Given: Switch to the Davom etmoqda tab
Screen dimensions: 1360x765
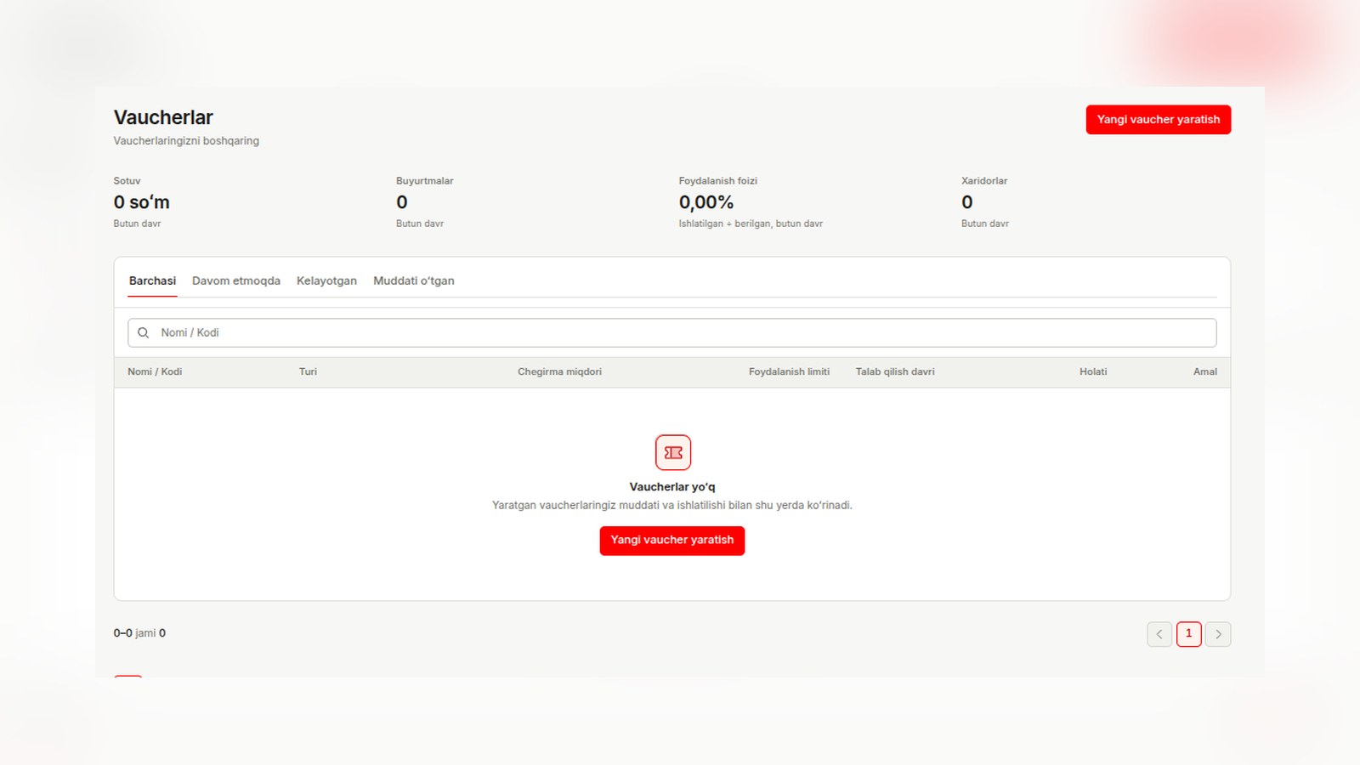Looking at the screenshot, I should pyautogui.click(x=236, y=281).
